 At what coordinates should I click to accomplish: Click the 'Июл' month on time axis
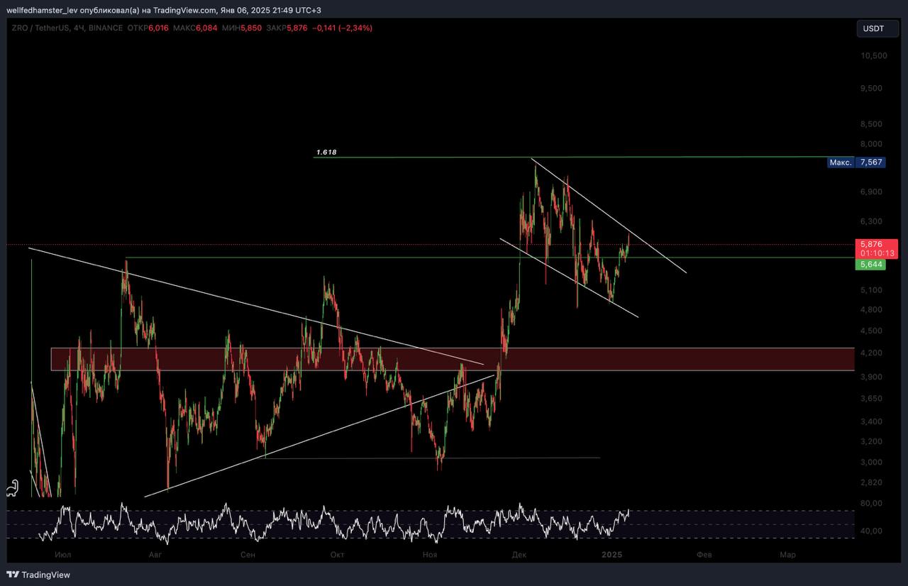(x=62, y=555)
